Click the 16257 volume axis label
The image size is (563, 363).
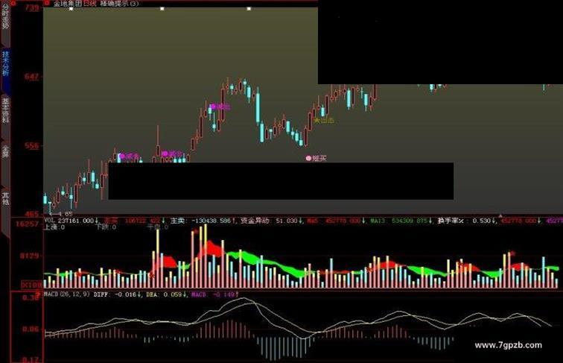(27, 224)
